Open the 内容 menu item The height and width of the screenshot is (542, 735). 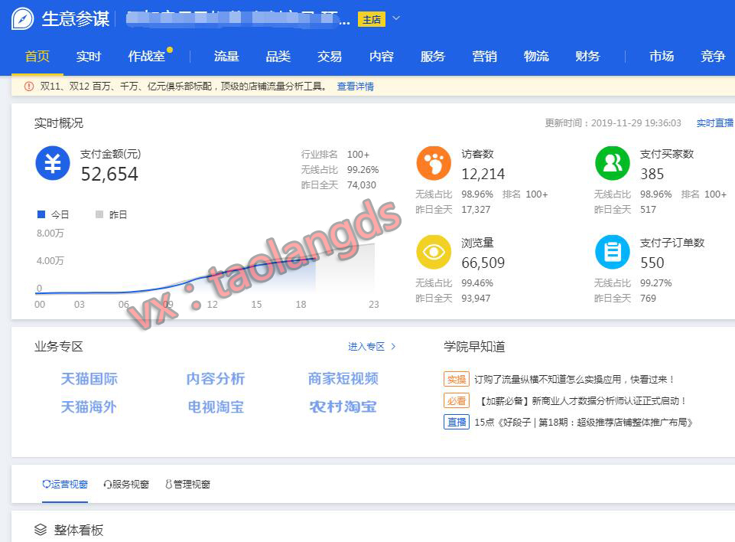381,57
